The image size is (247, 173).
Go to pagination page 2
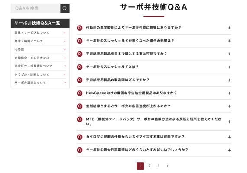(149, 166)
